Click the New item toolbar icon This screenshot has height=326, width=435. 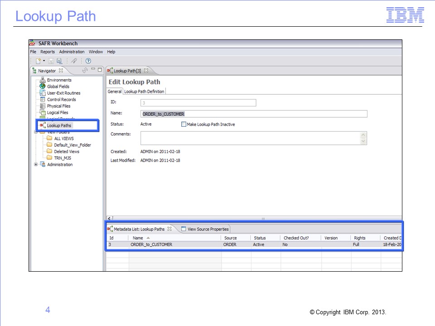38,61
